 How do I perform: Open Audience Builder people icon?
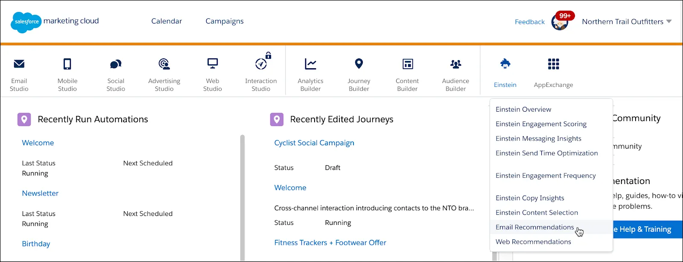455,64
